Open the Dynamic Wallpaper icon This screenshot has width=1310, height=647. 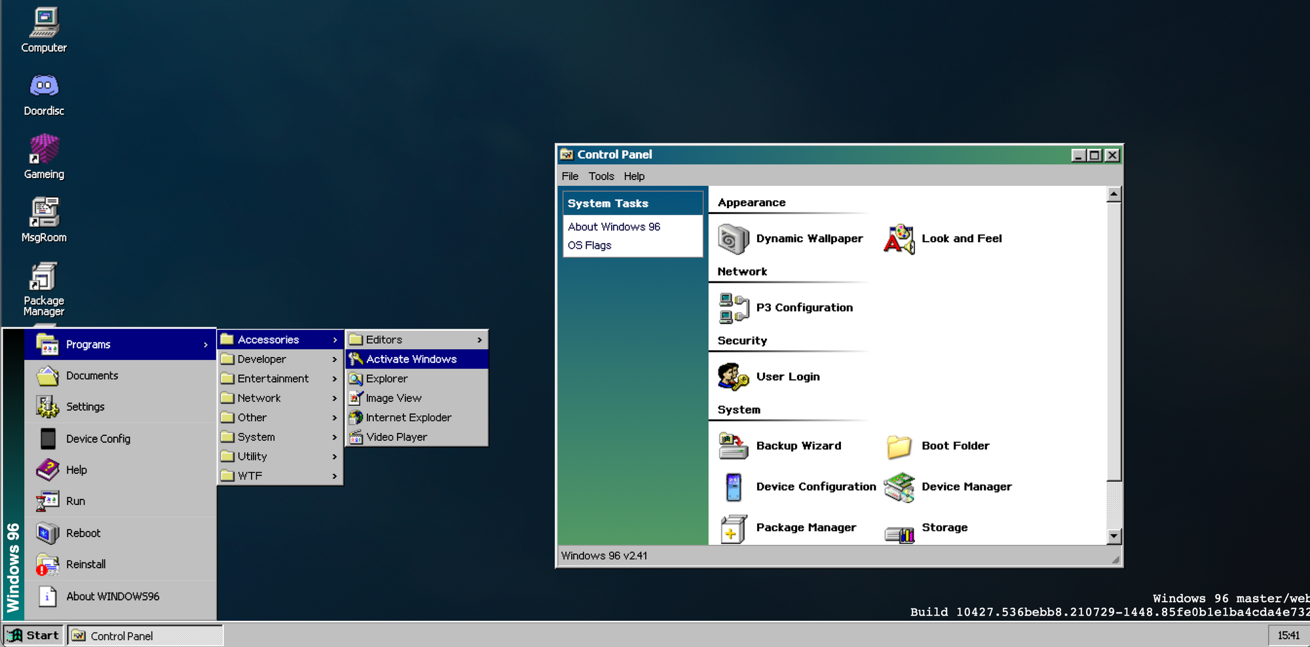[733, 239]
